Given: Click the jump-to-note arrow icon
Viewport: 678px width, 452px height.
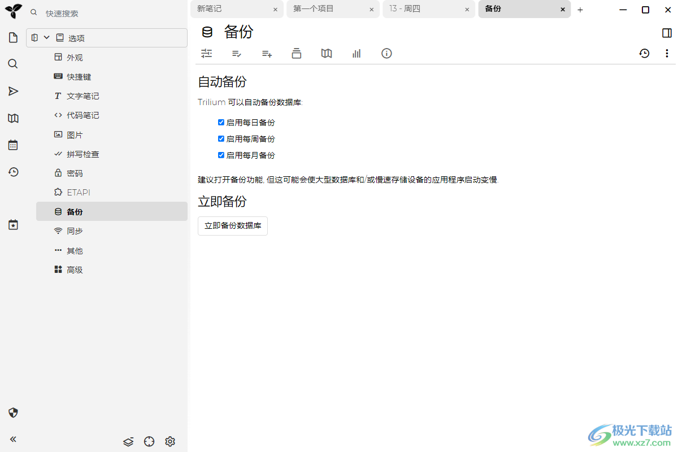Looking at the screenshot, I should coord(13,91).
